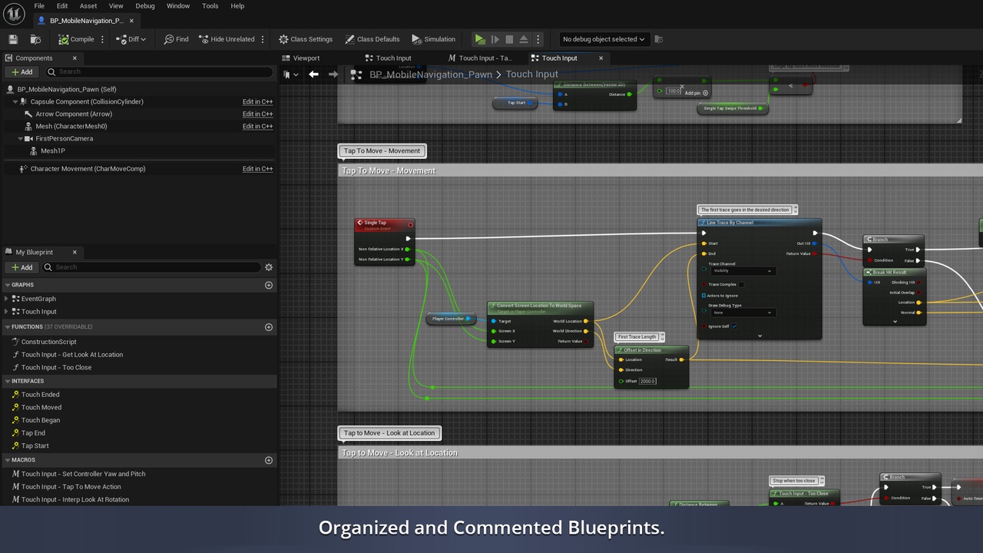Navigate back in graph history

313,75
